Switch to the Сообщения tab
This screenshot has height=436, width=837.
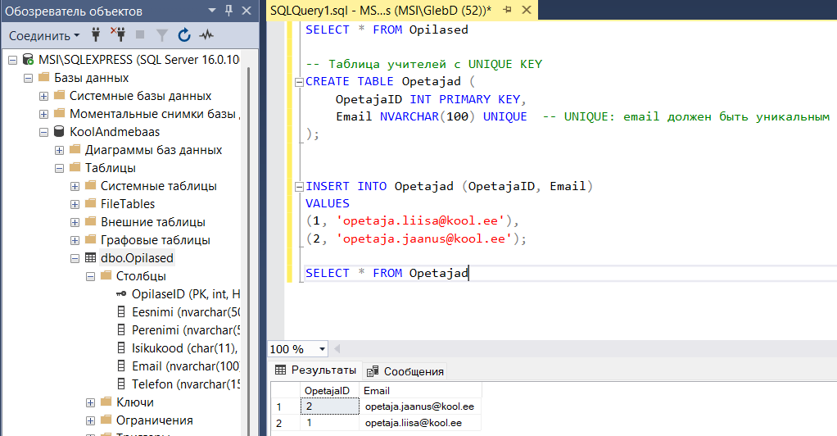click(x=405, y=371)
